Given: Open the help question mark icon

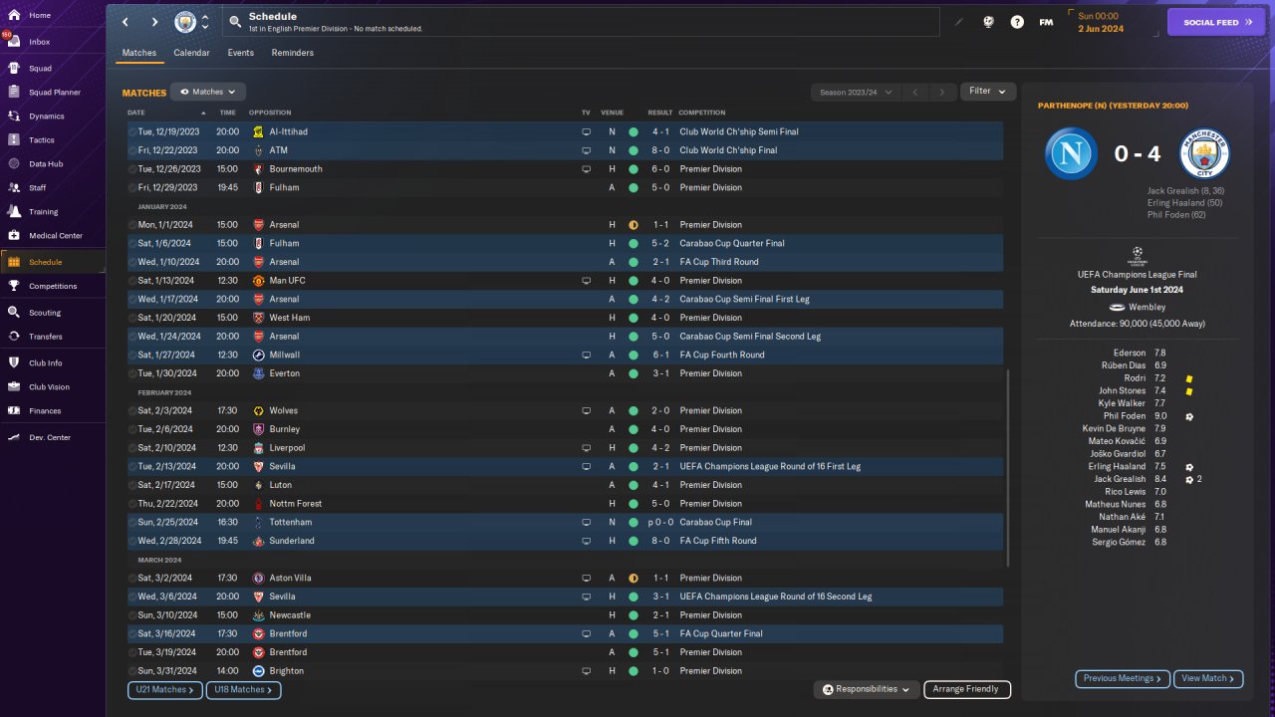Looking at the screenshot, I should pos(1017,22).
